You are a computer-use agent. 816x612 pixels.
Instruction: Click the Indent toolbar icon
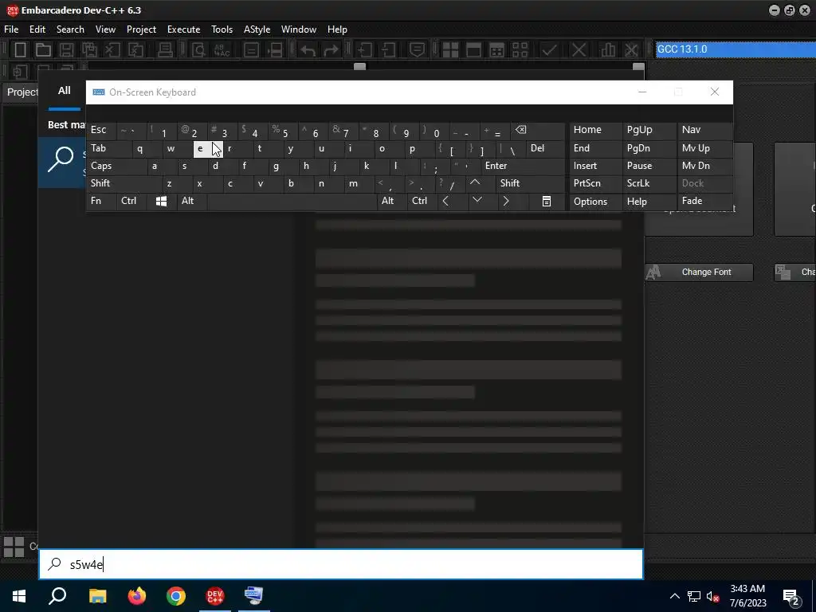pos(364,50)
